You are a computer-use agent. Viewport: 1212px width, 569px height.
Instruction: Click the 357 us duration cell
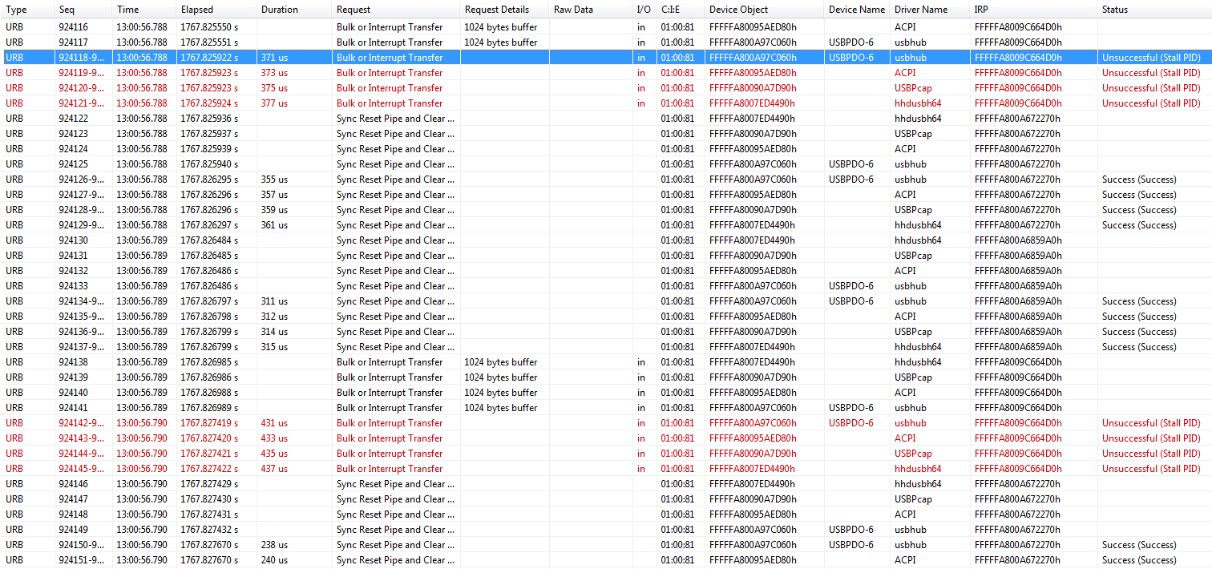[294, 195]
